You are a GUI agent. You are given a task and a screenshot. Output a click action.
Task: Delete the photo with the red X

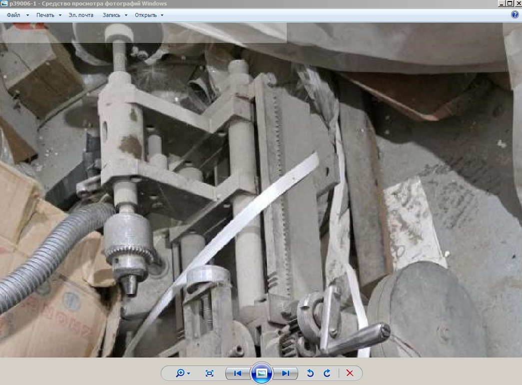tap(350, 373)
